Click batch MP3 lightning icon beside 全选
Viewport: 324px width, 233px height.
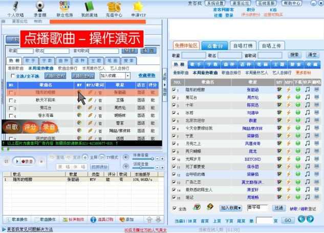click(210, 207)
